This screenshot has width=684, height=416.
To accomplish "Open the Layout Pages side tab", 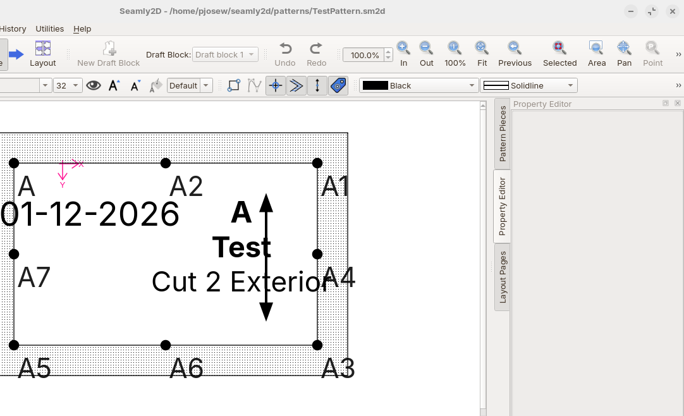I will tap(503, 277).
